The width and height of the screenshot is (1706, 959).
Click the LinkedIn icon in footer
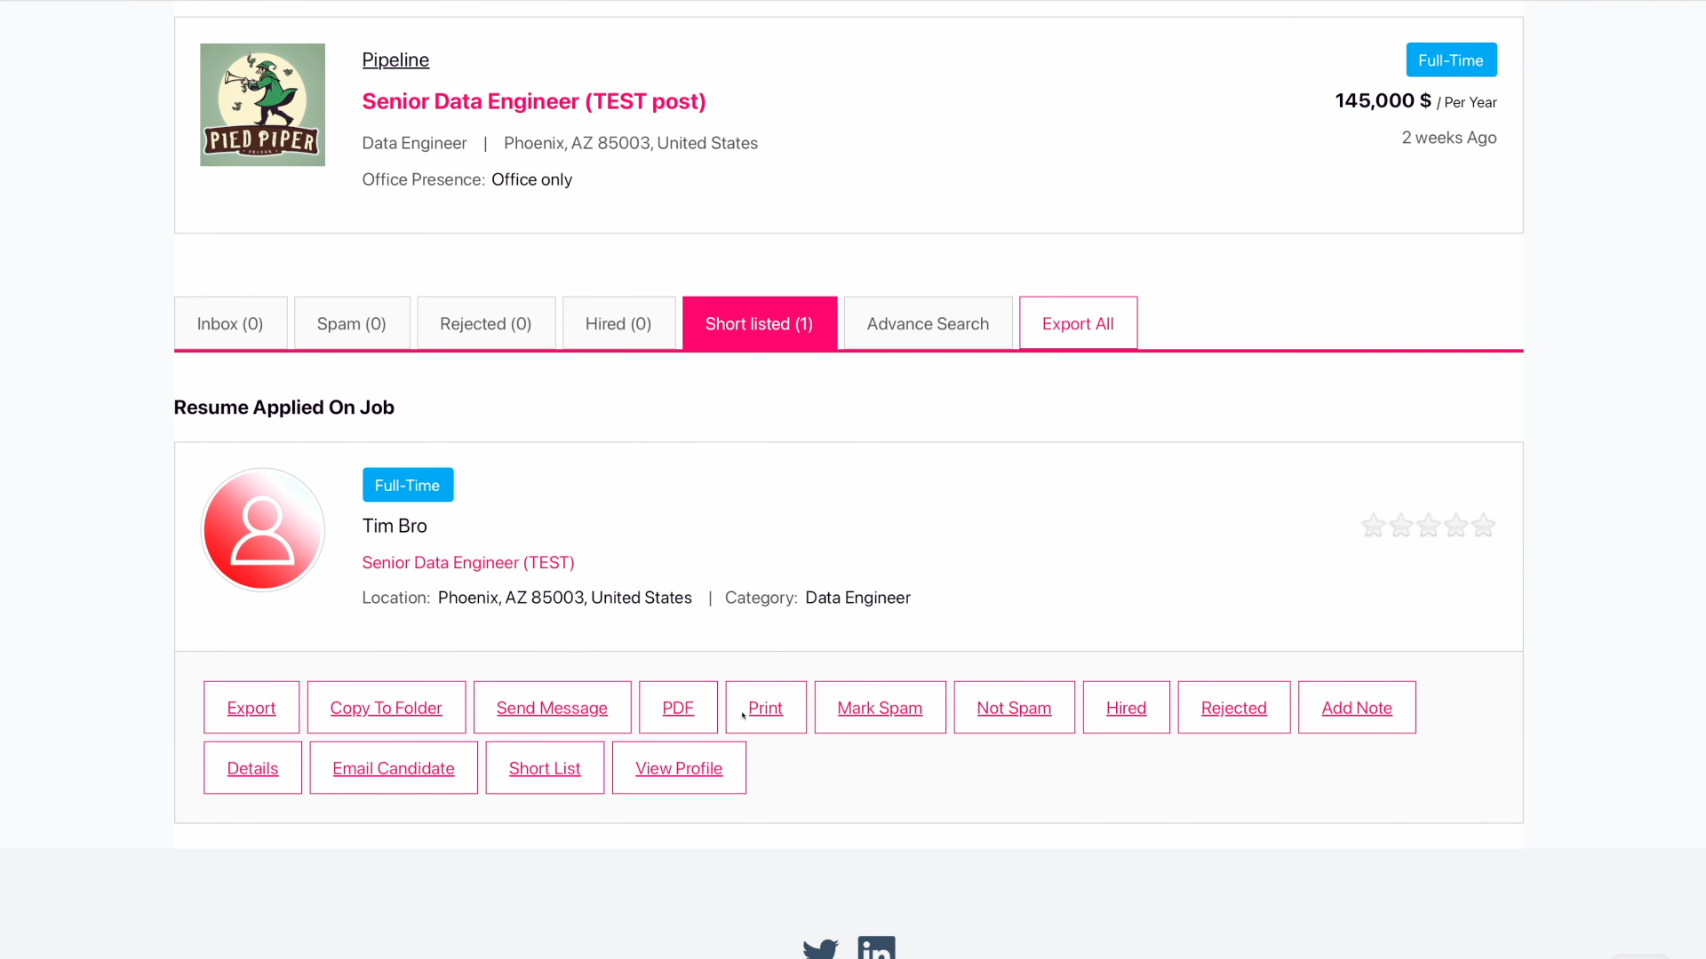tap(876, 948)
